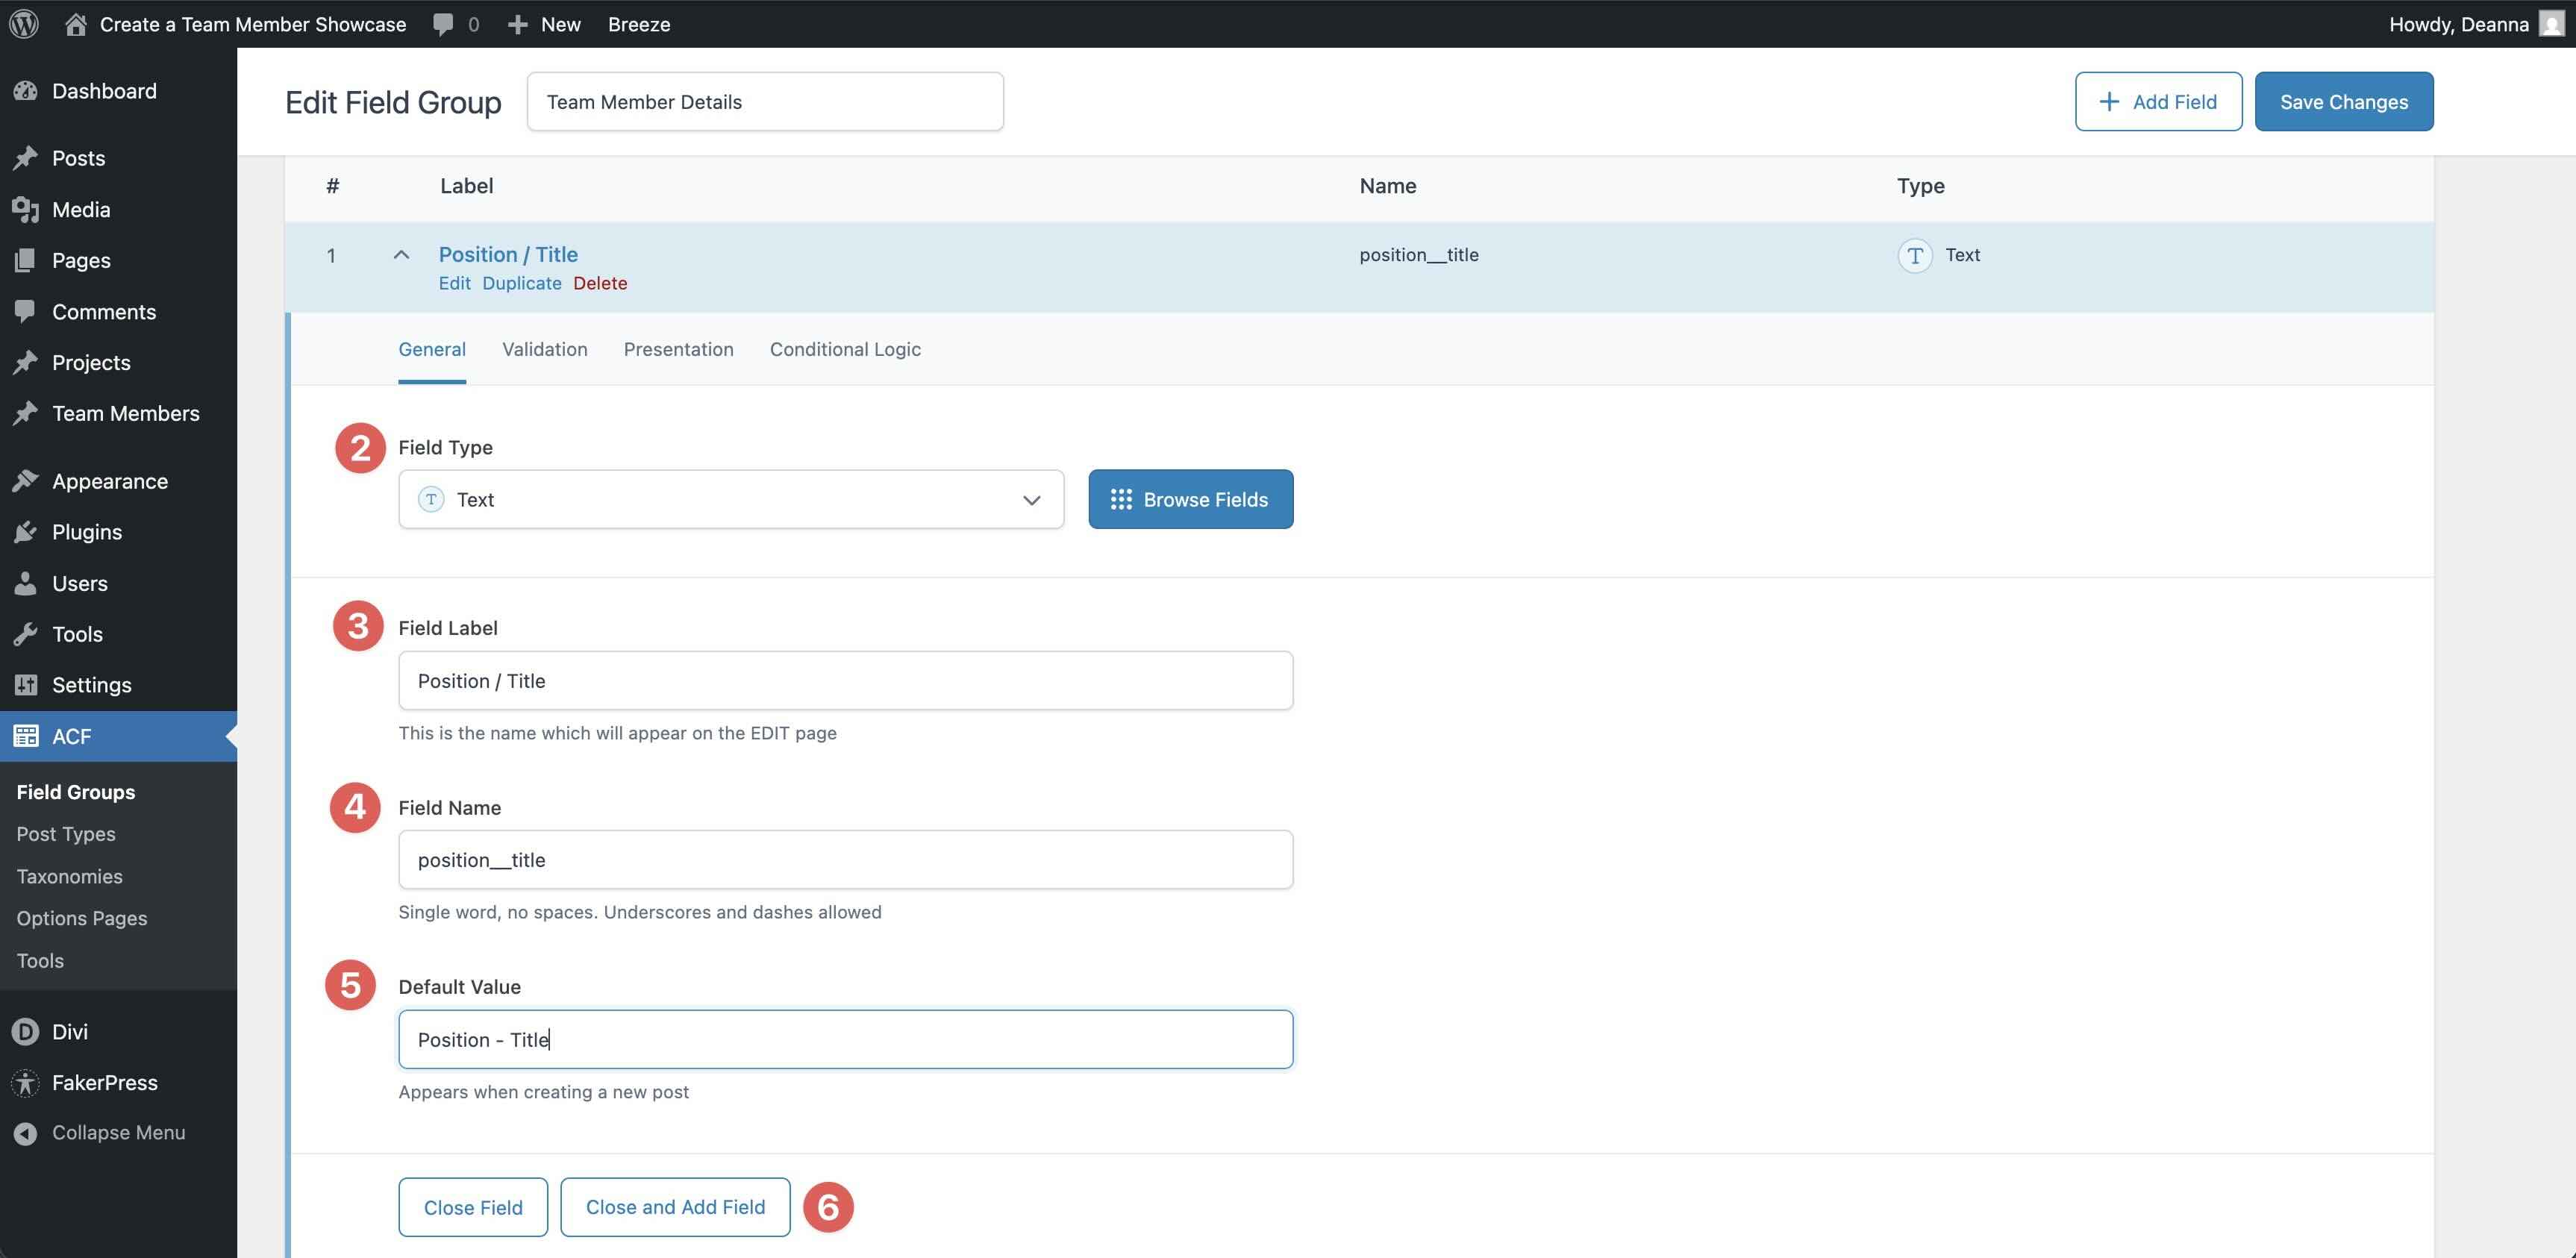Click the FakerPress icon
2576x1258 pixels.
(24, 1082)
